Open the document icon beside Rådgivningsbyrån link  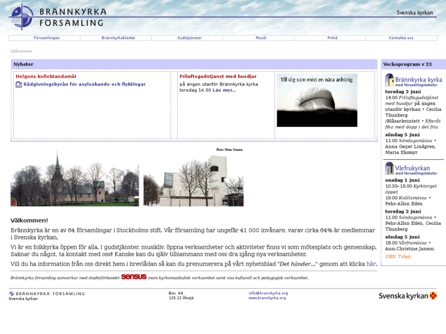tap(18, 85)
